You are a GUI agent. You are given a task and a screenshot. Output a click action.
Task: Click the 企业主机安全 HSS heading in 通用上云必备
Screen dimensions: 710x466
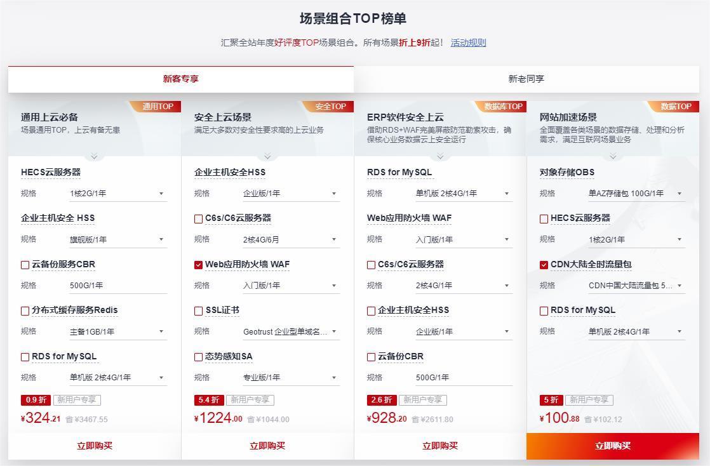(x=58, y=218)
